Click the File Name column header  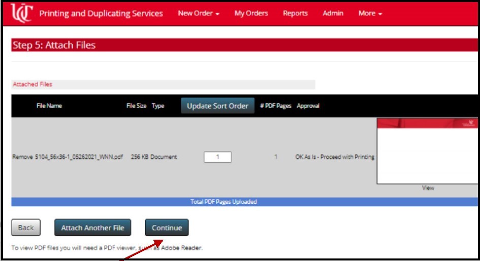pos(49,106)
